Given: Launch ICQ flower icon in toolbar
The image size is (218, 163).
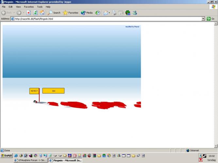Looking at the screenshot, I should 128,13.
